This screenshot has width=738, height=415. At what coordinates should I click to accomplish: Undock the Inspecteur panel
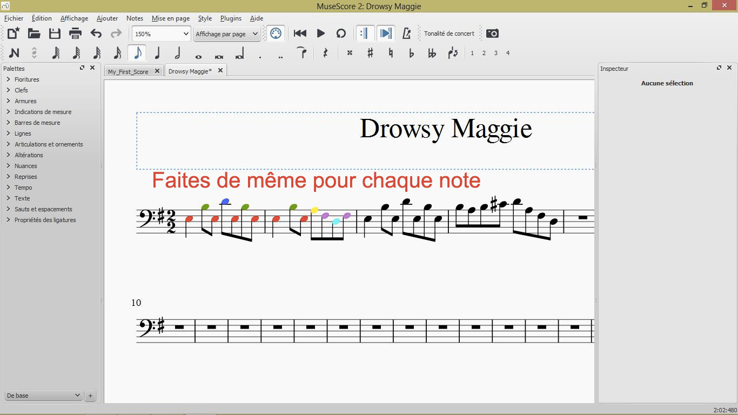click(719, 68)
